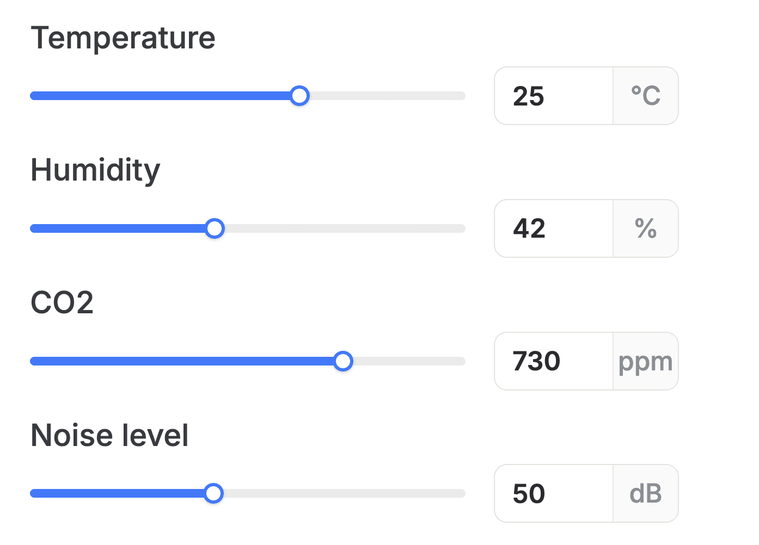Click the CO2 slider handle
Viewport: 759px width, 545px height.
tap(343, 361)
